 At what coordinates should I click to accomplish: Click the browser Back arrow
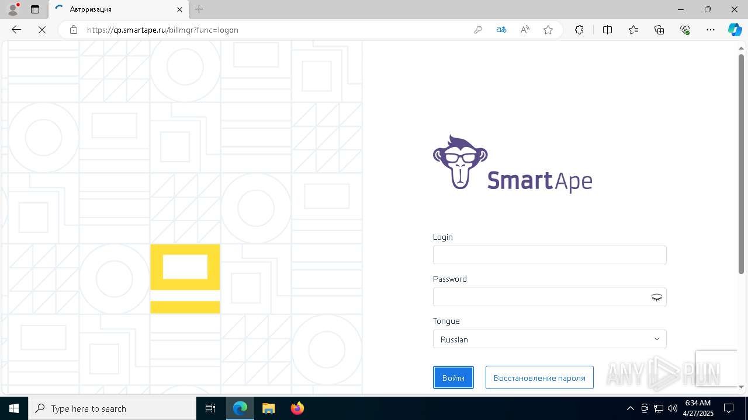pyautogui.click(x=16, y=30)
